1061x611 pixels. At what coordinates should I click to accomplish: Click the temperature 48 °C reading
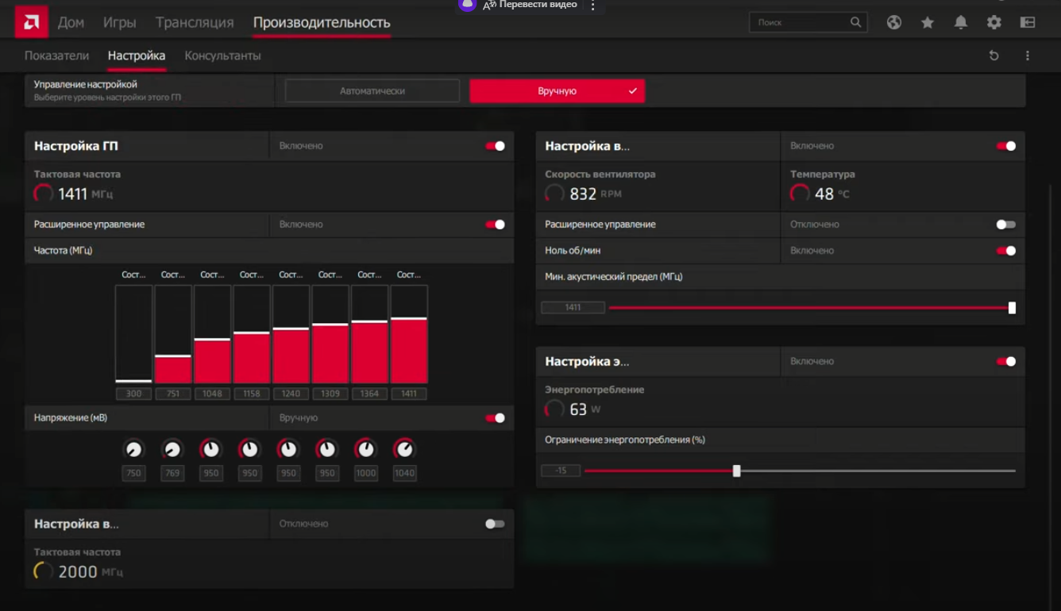point(820,194)
